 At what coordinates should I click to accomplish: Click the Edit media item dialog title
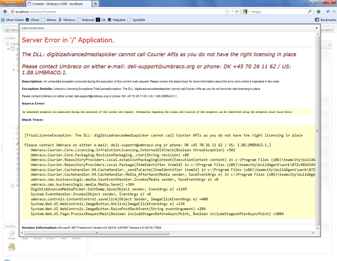click(x=33, y=28)
